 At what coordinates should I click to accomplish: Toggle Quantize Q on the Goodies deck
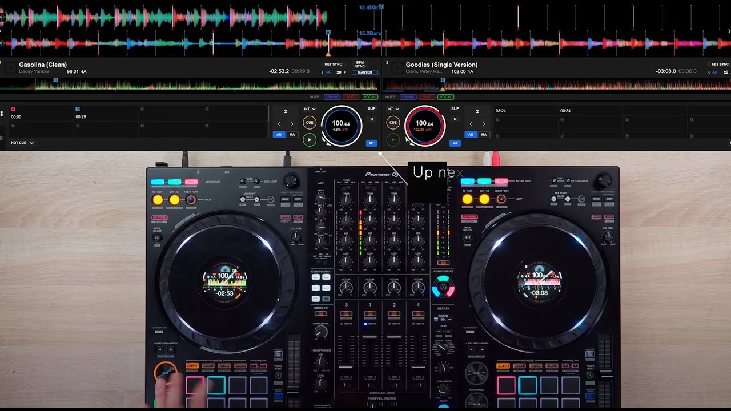pyautogui.click(x=455, y=119)
